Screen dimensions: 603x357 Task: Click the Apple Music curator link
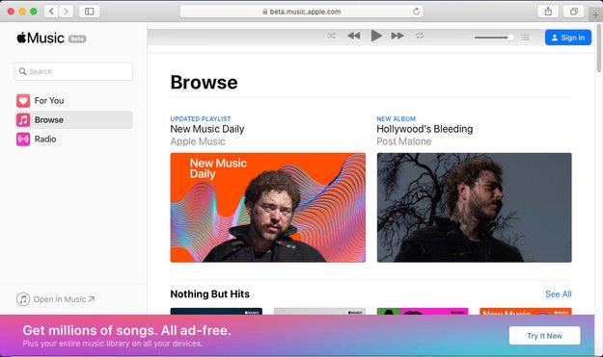click(x=198, y=141)
